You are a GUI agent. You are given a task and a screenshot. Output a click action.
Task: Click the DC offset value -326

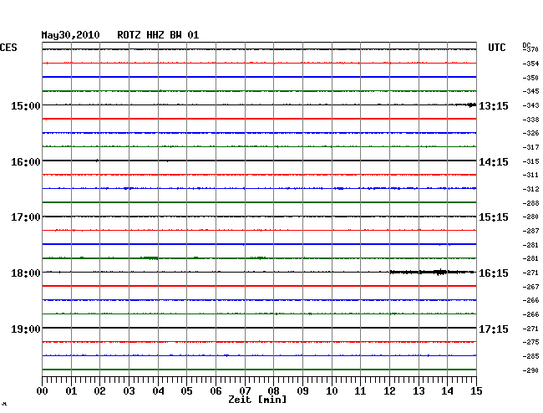pos(530,133)
